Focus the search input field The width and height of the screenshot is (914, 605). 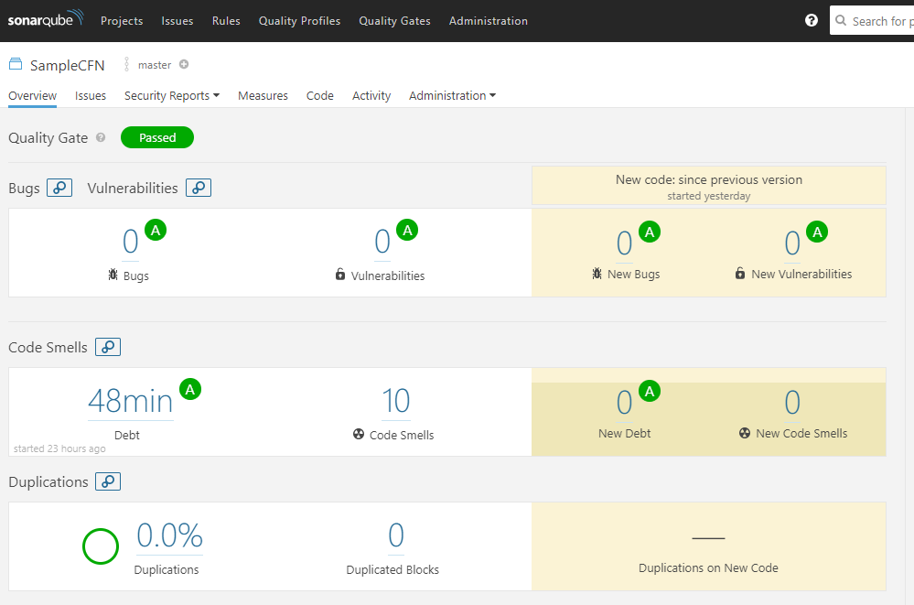point(878,20)
